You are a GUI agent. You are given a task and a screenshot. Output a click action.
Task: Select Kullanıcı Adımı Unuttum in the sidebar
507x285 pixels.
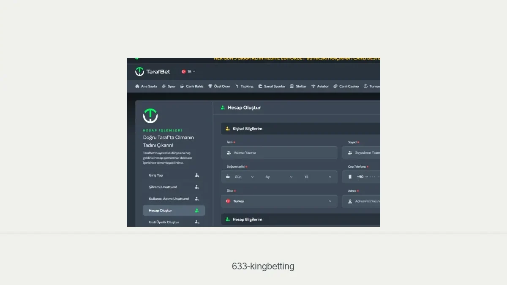169,199
